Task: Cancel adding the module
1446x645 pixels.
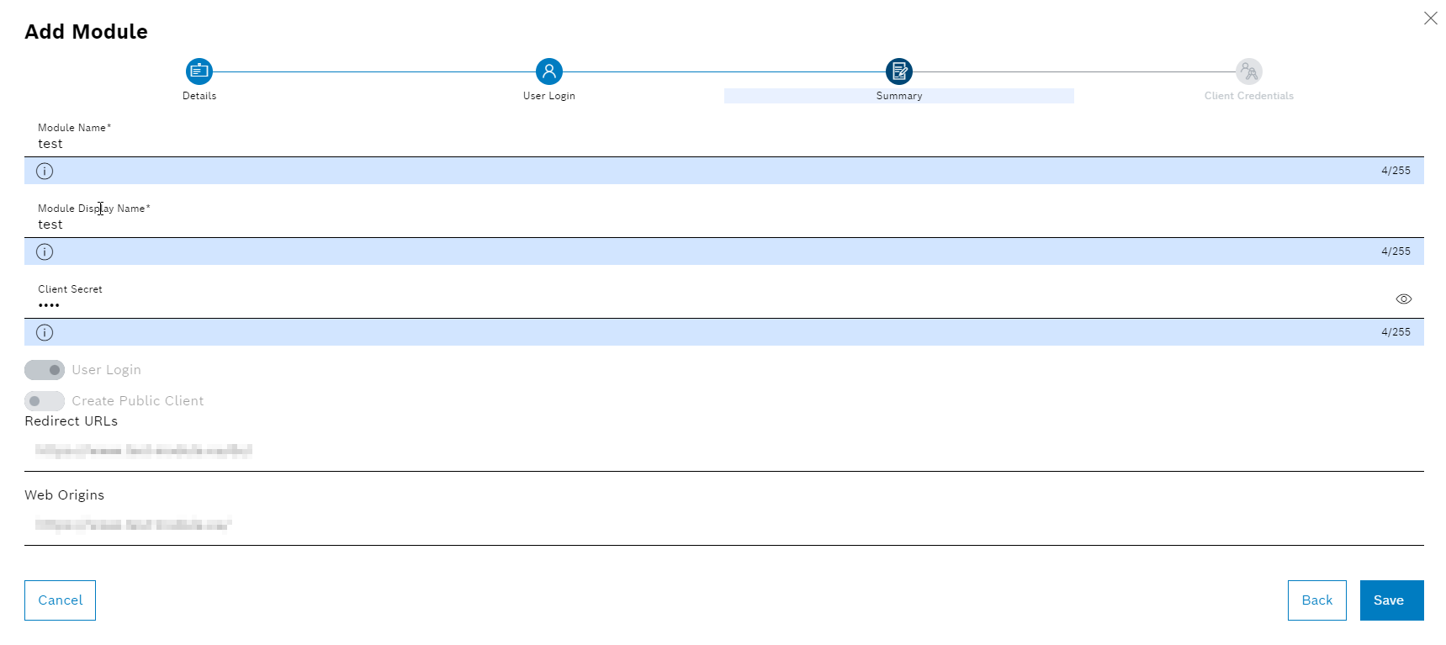Action: point(60,600)
